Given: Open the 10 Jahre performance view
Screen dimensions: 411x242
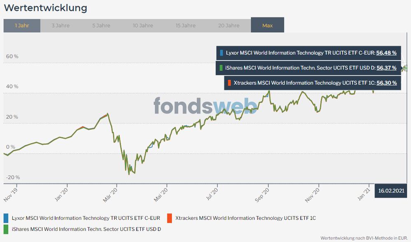Looking at the screenshot, I should 143,25.
